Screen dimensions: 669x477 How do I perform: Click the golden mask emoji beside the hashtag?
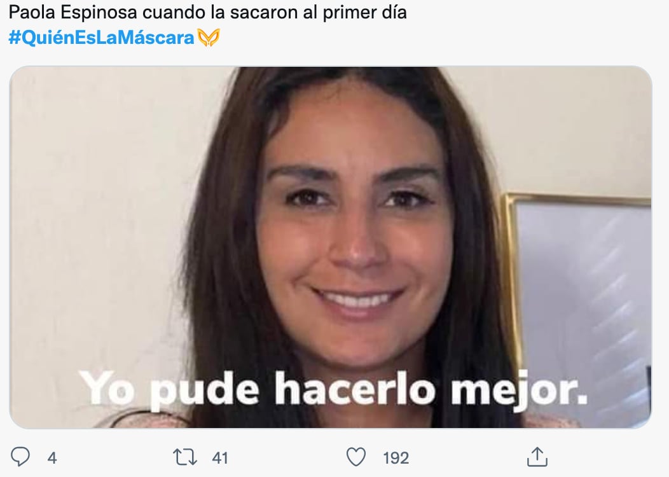pos(209,38)
